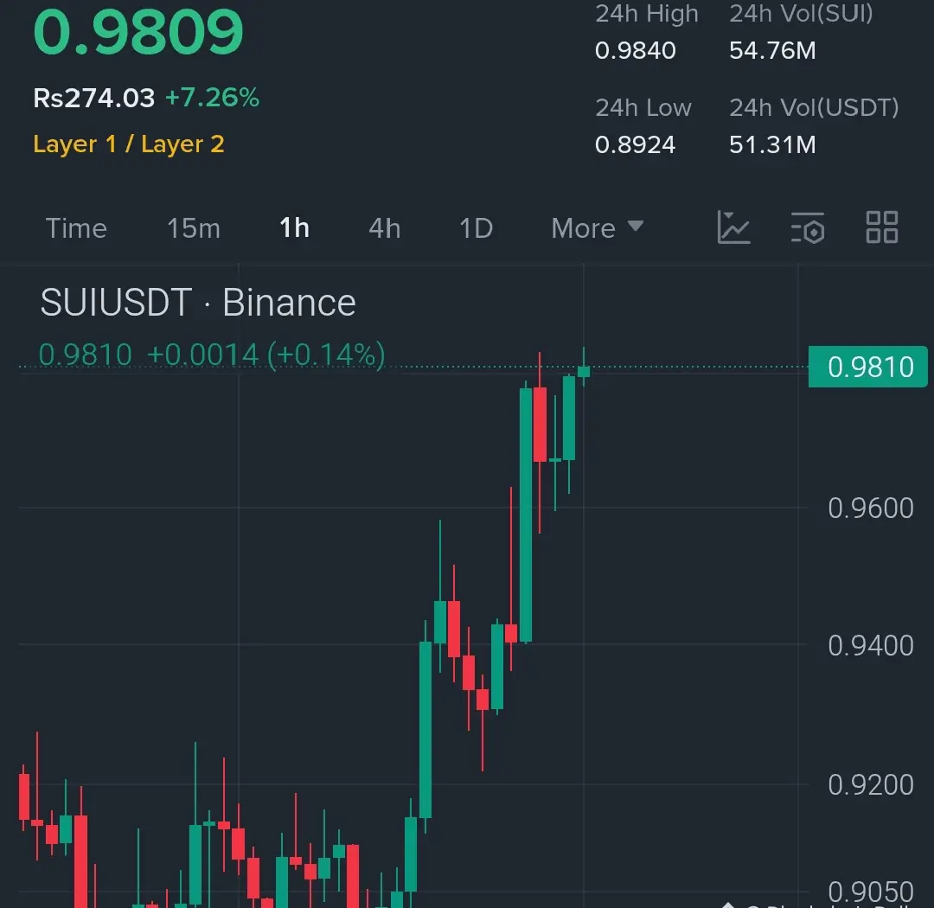
Task: Open the Layer 1 / Layer 2 category link
Action: click(x=129, y=144)
